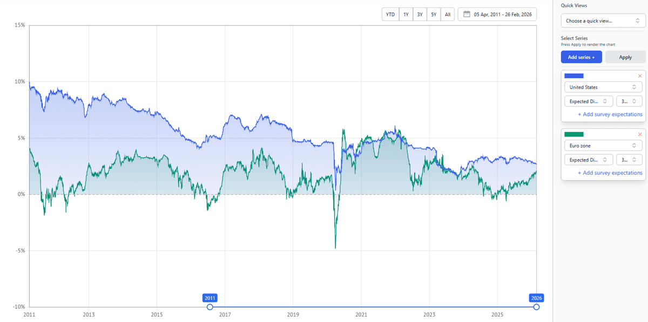Toggle the 3Y range view

420,14
